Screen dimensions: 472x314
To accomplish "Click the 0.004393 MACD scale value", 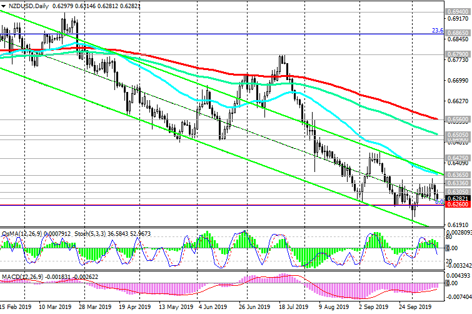I will [x=459, y=276].
